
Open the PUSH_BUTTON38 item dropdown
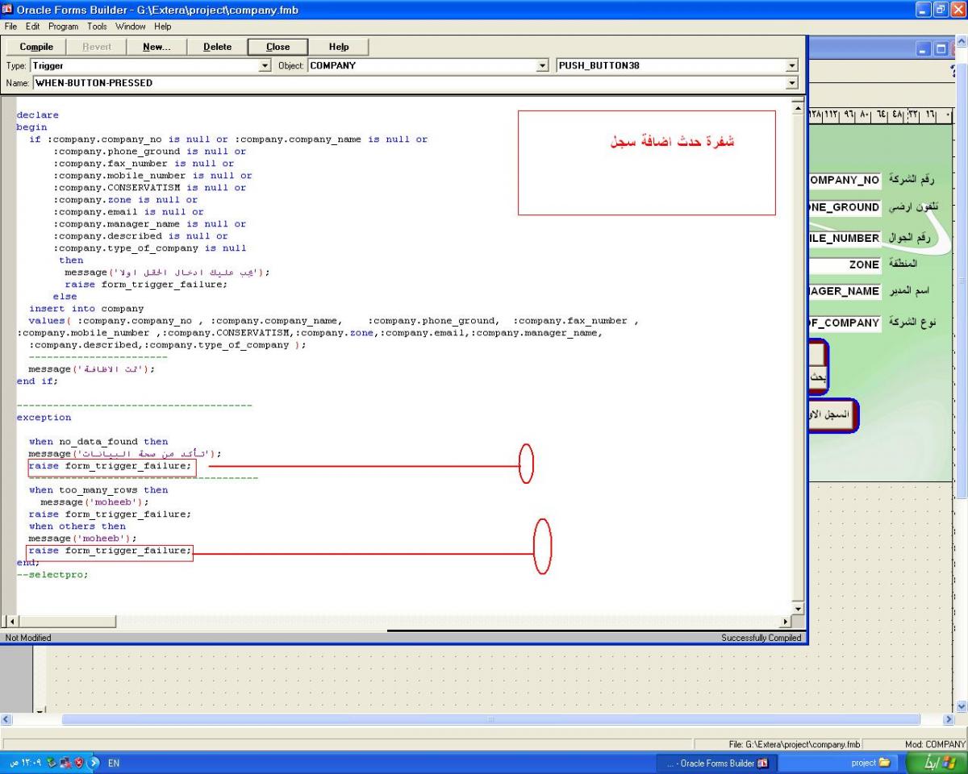[x=791, y=66]
